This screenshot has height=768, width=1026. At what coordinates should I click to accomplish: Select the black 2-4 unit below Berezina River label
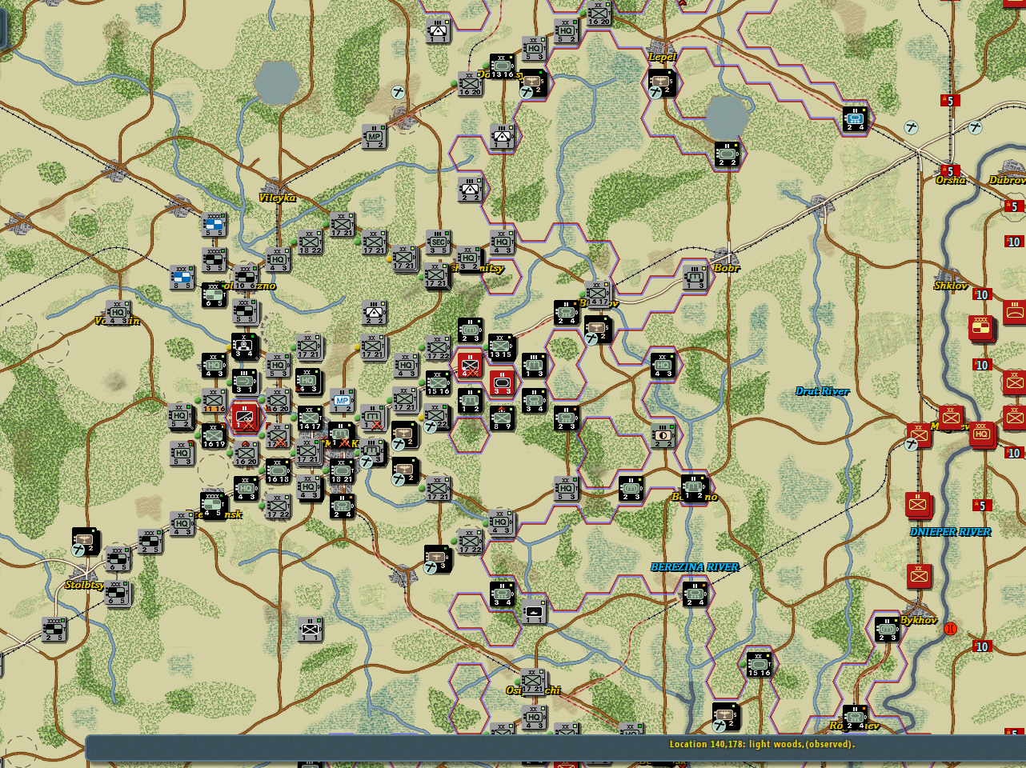click(695, 594)
